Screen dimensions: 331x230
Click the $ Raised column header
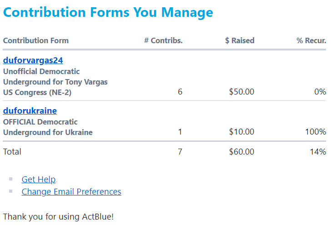pos(240,40)
